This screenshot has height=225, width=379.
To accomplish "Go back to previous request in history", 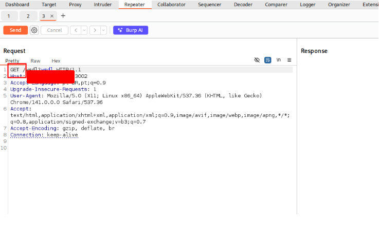I will [75, 30].
